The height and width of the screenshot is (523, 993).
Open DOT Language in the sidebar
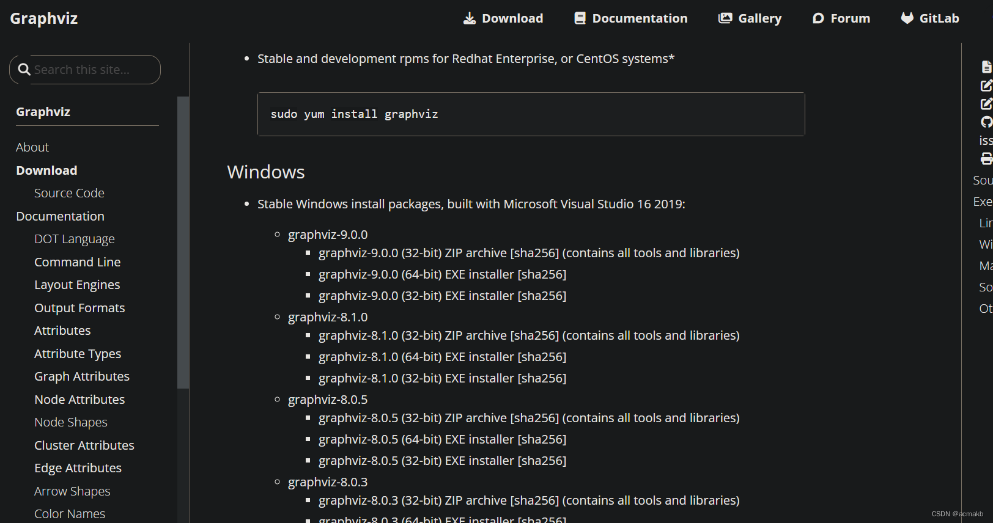[75, 239]
